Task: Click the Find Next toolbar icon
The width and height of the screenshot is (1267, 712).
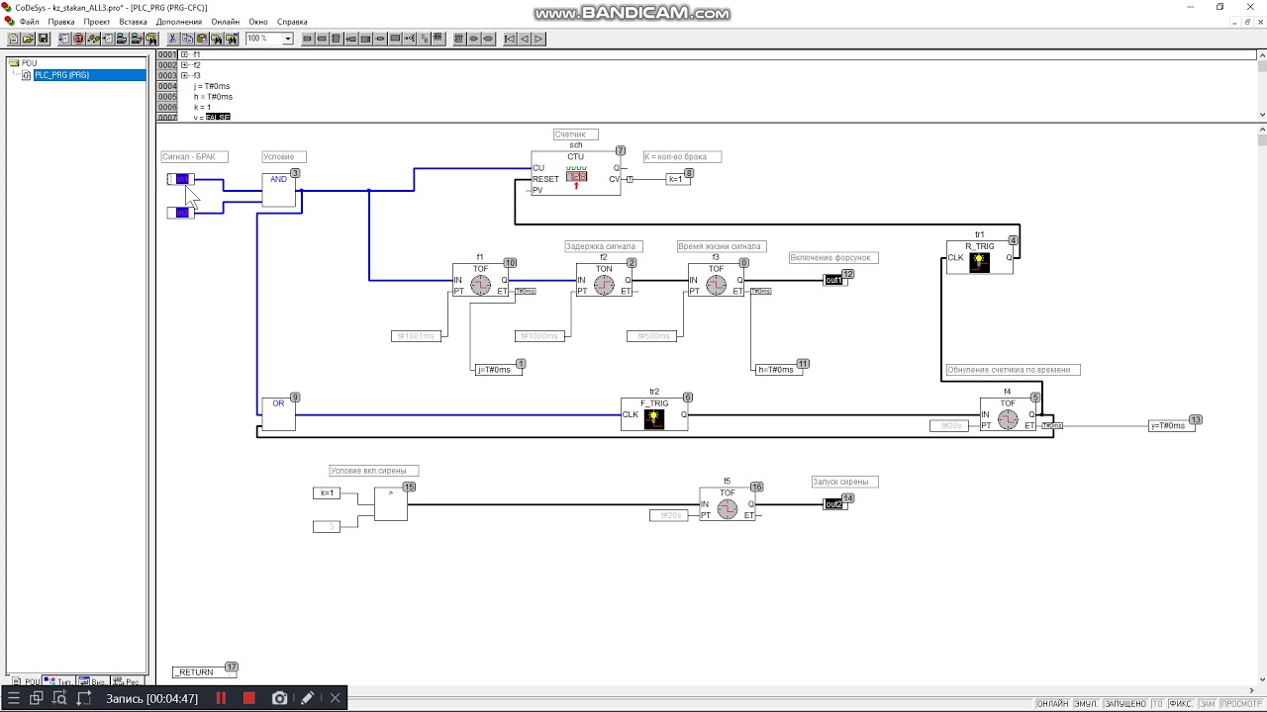Action: (x=231, y=39)
